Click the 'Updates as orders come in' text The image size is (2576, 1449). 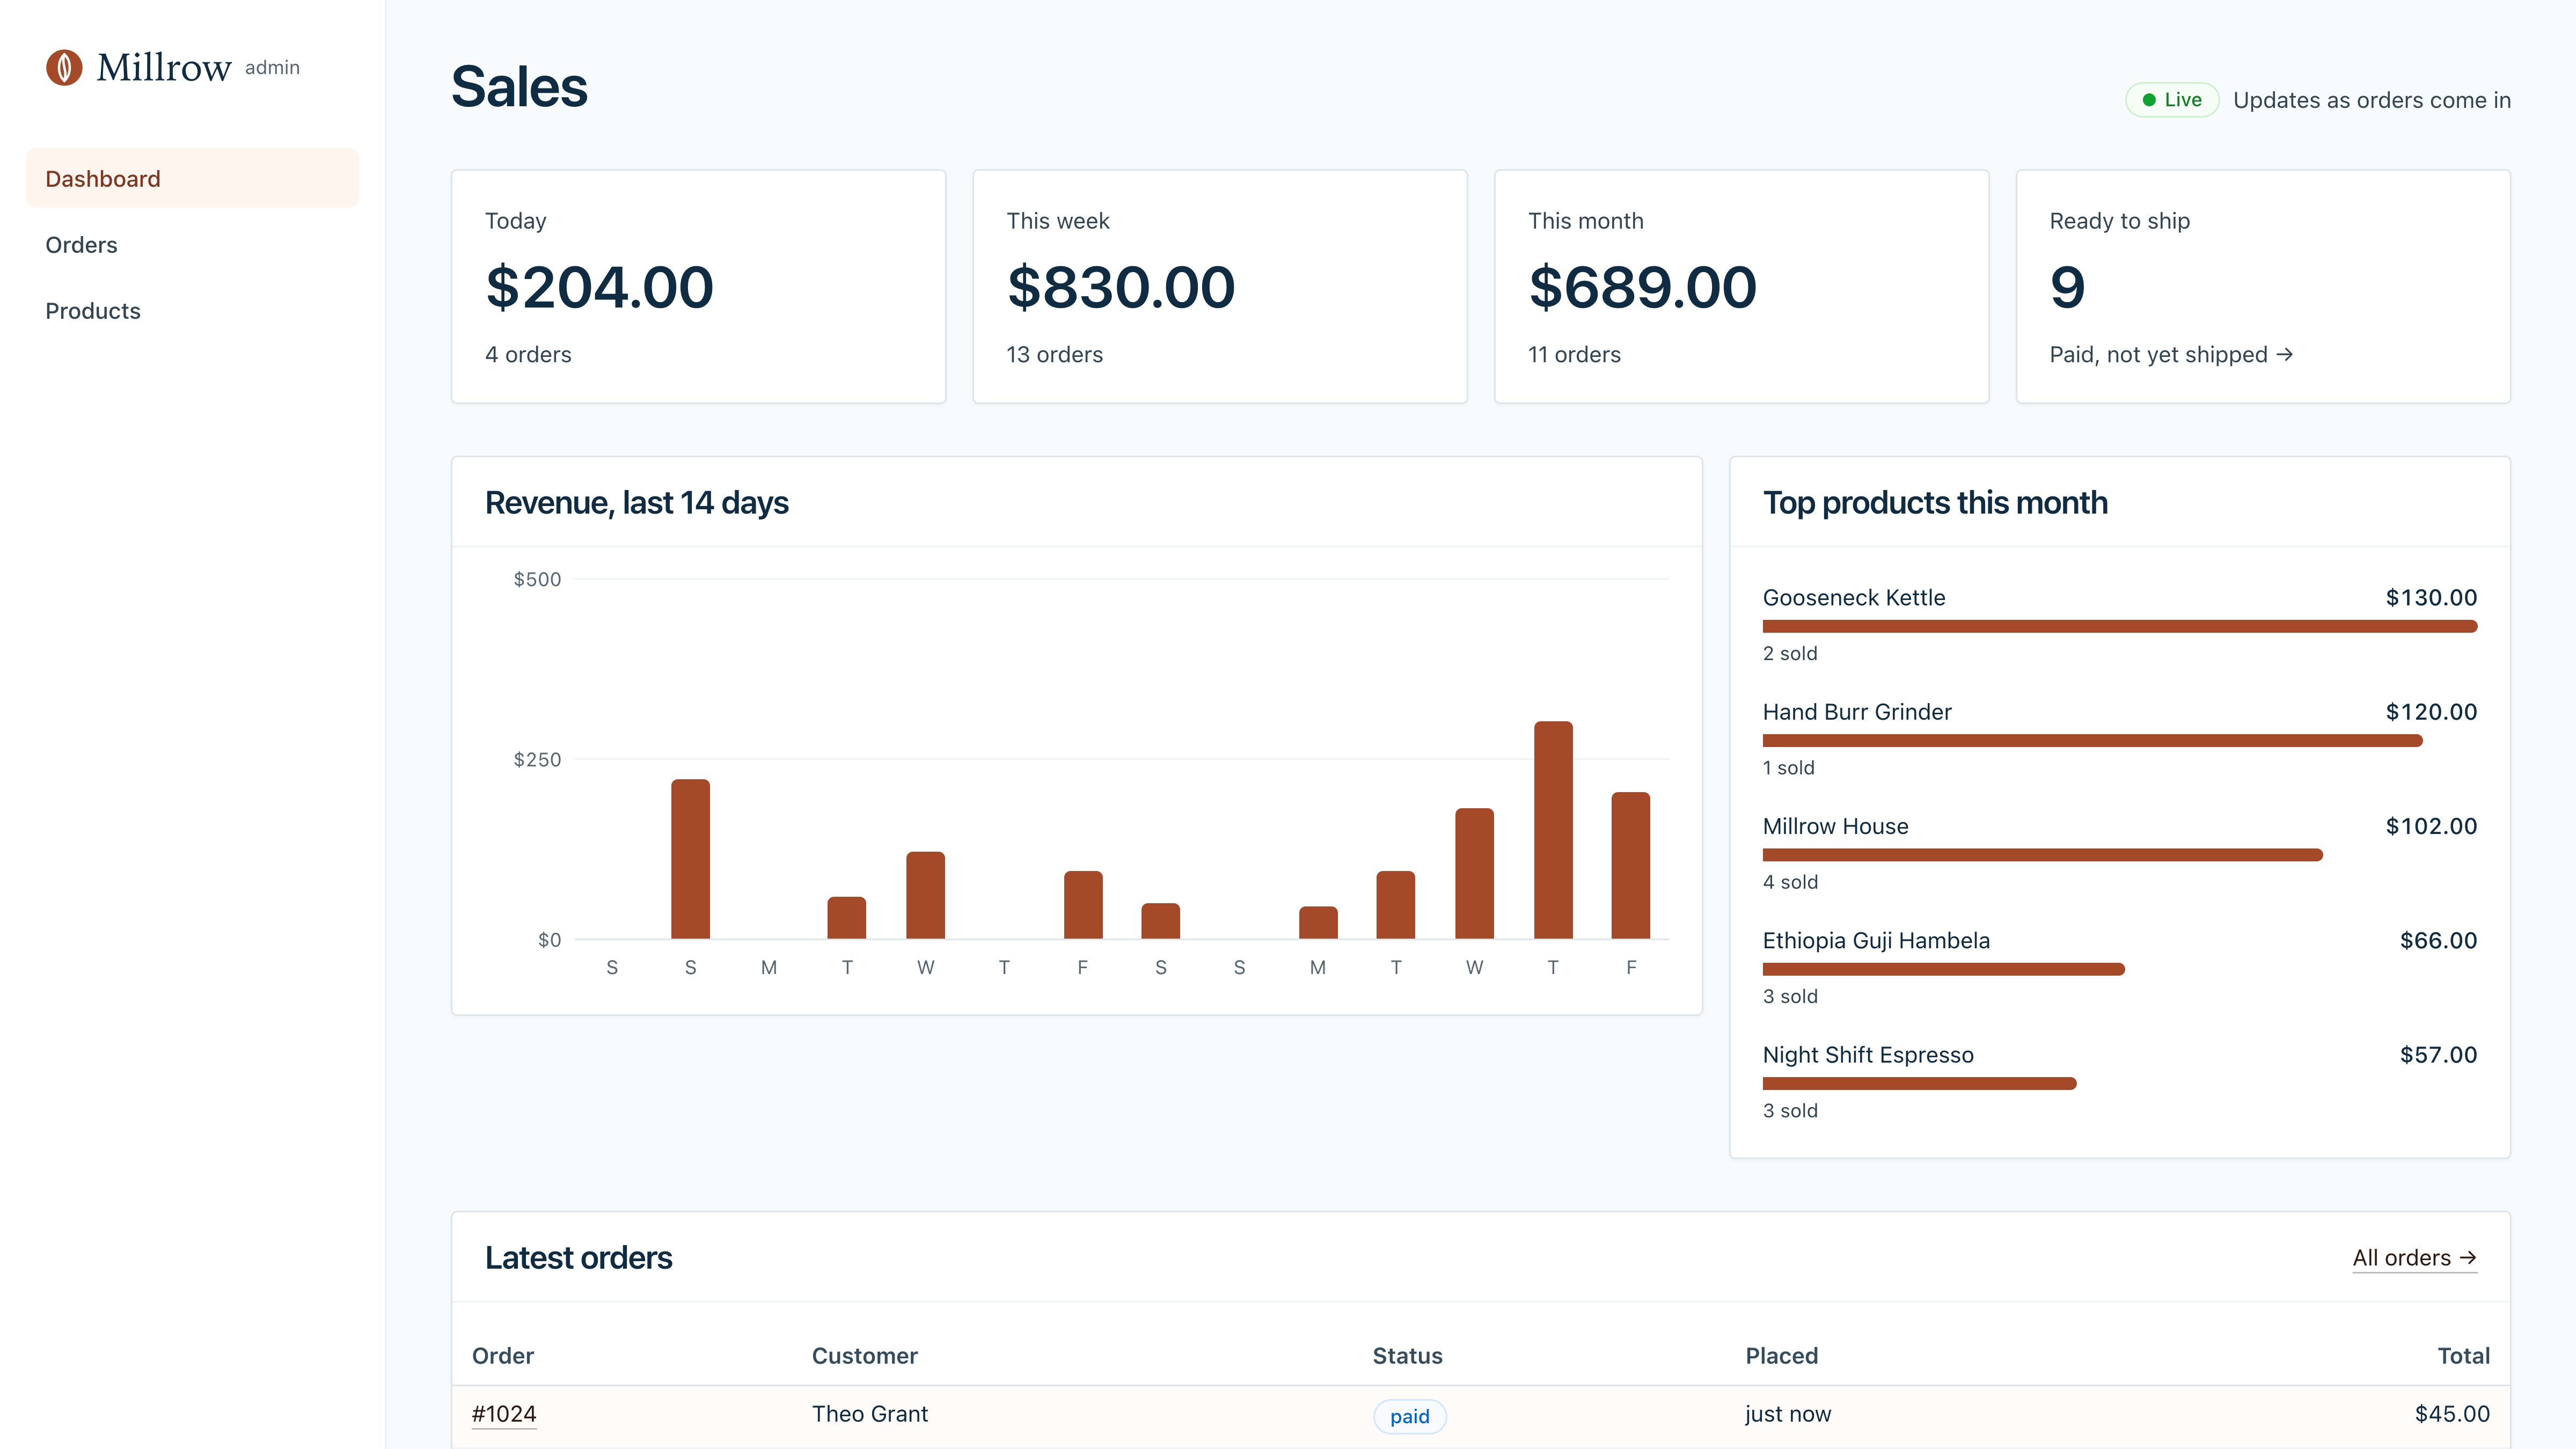[2372, 100]
